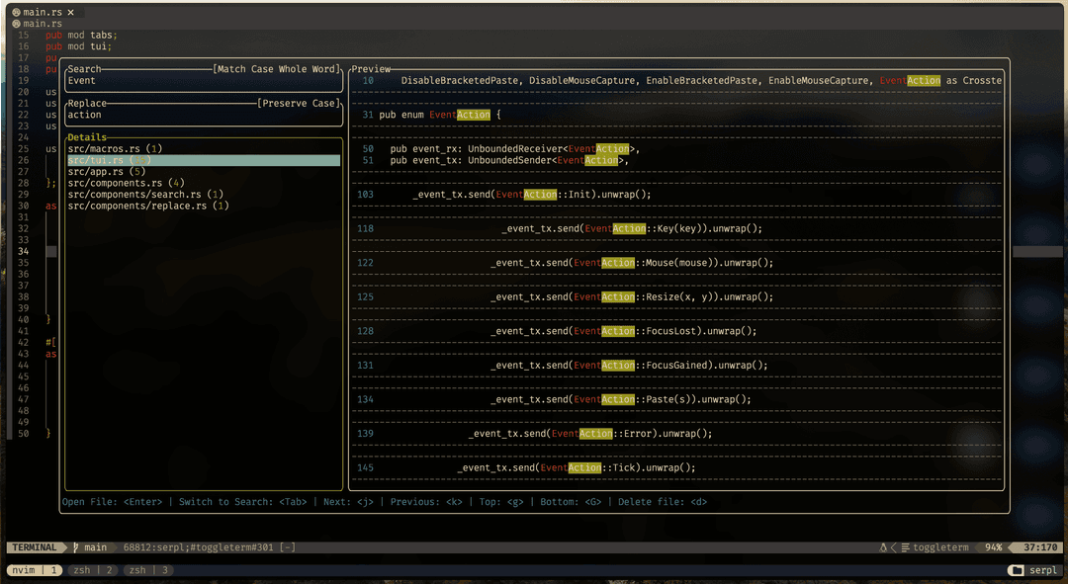Click the 37:170 cursor position indicator
This screenshot has width=1068, height=584.
1040,547
